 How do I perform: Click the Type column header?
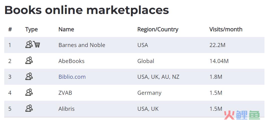[32, 29]
